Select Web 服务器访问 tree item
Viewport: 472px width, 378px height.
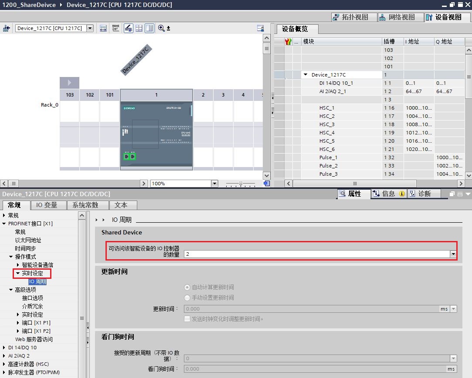point(34,339)
